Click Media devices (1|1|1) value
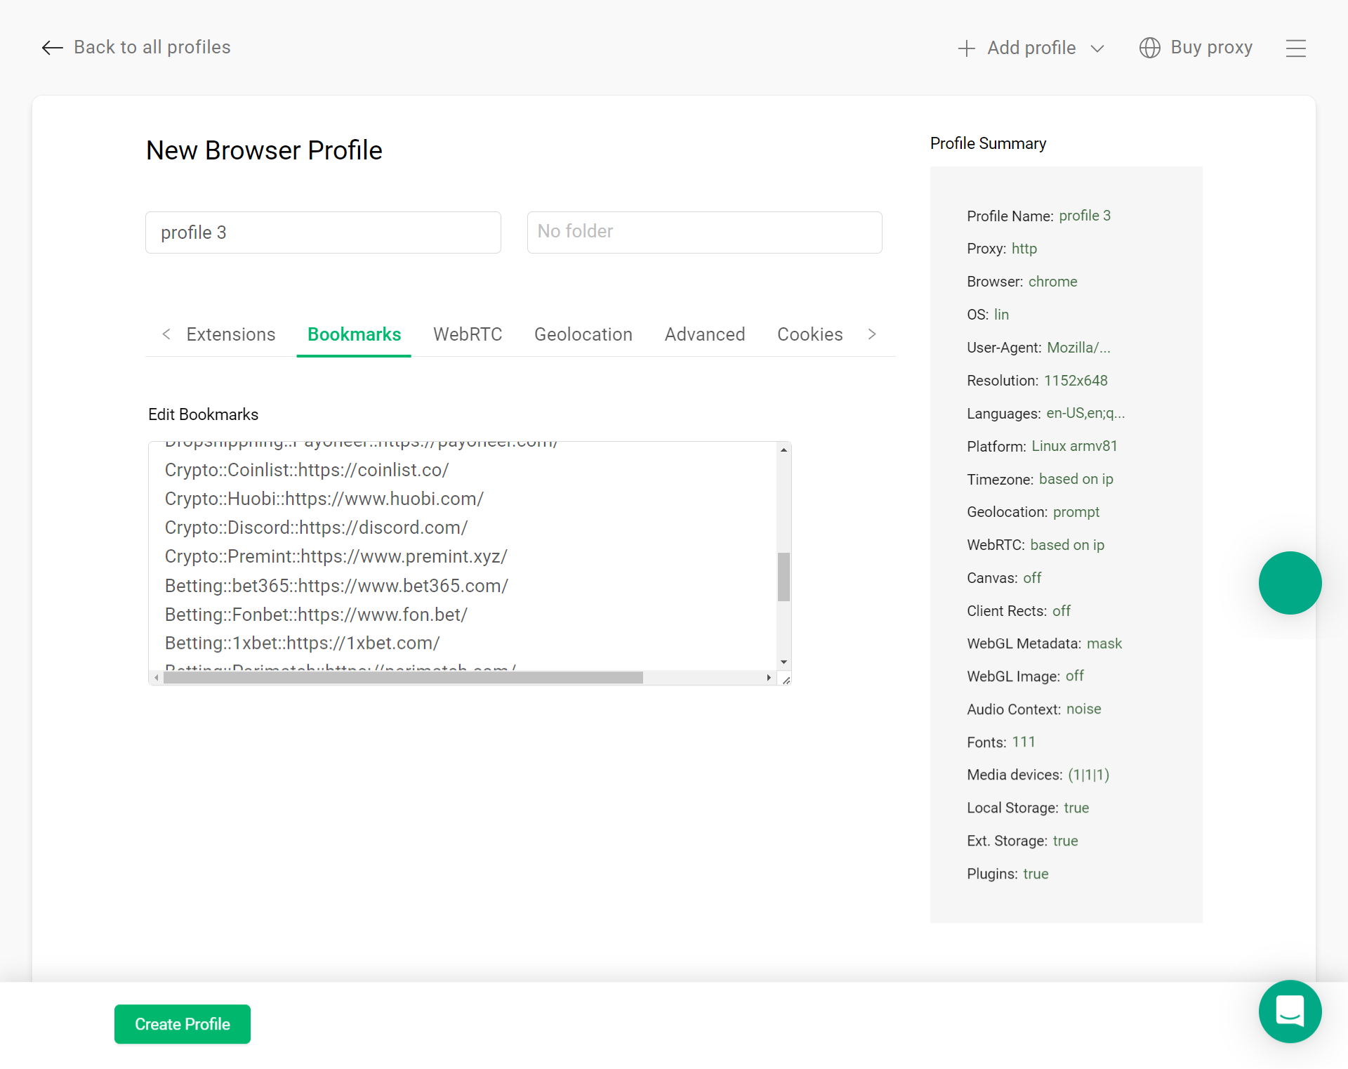 tap(1089, 775)
